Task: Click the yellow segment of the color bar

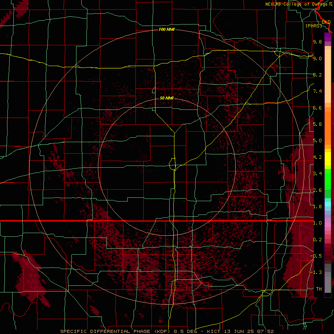Action: pos(328,159)
